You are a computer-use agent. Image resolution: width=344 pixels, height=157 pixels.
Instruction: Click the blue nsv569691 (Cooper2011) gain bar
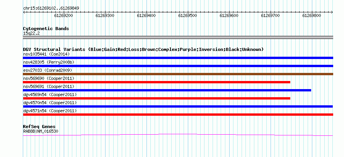(x=167, y=90)
